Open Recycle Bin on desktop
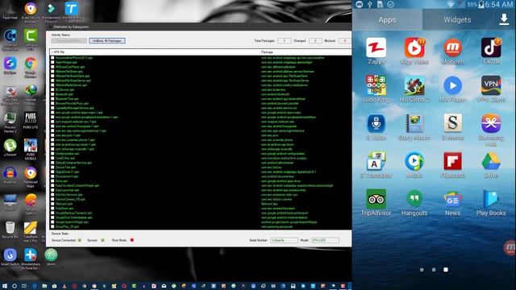Screen dimensions: 516x290 click(10, 227)
